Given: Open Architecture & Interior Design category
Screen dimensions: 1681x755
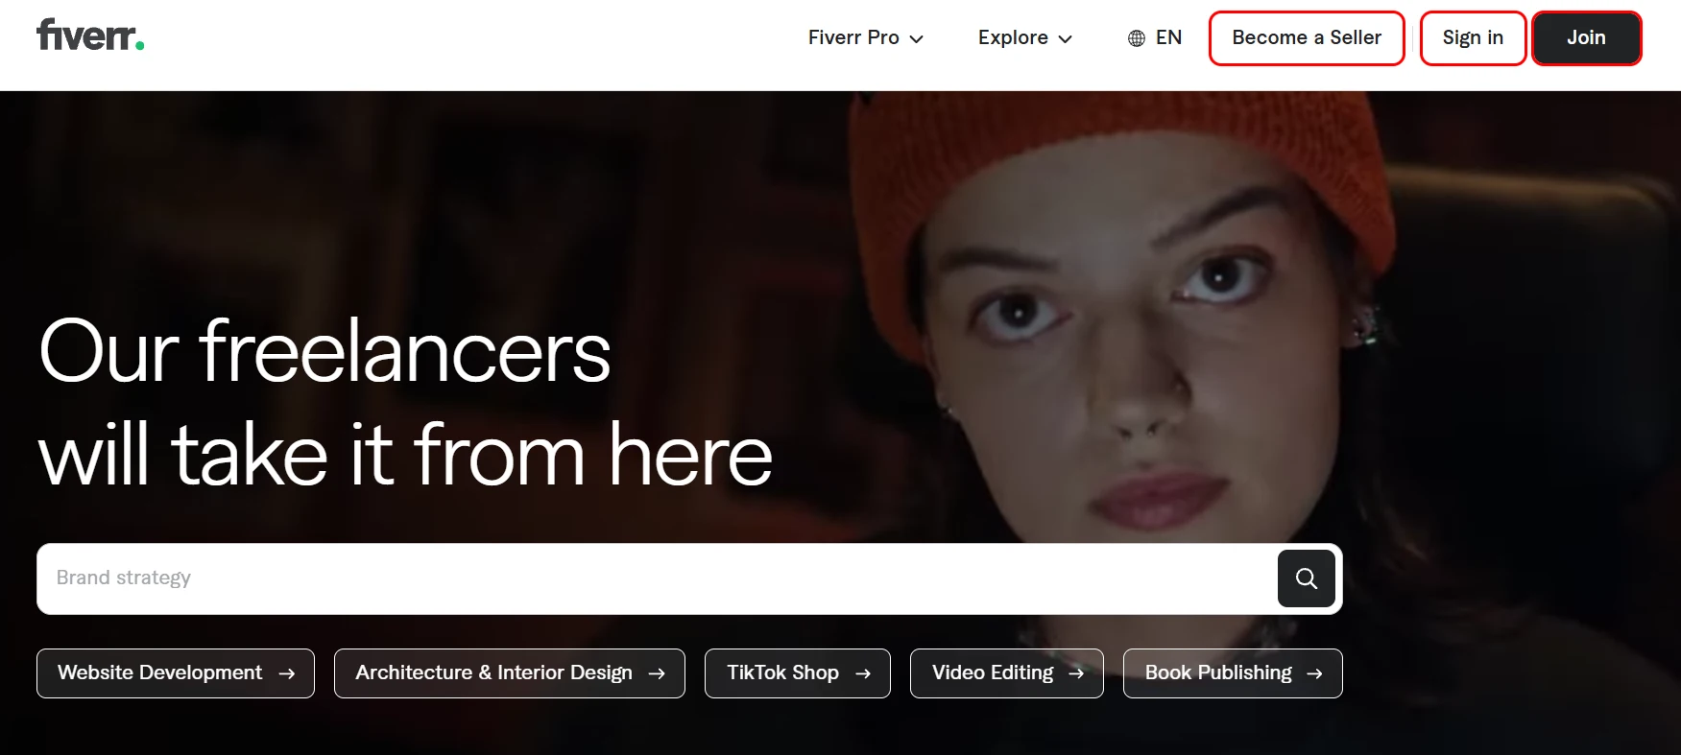Looking at the screenshot, I should click(510, 673).
